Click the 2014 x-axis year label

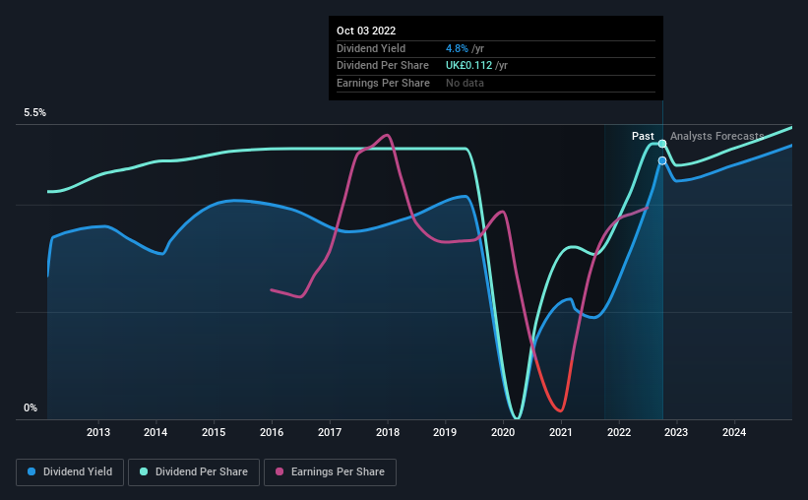pyautogui.click(x=155, y=432)
